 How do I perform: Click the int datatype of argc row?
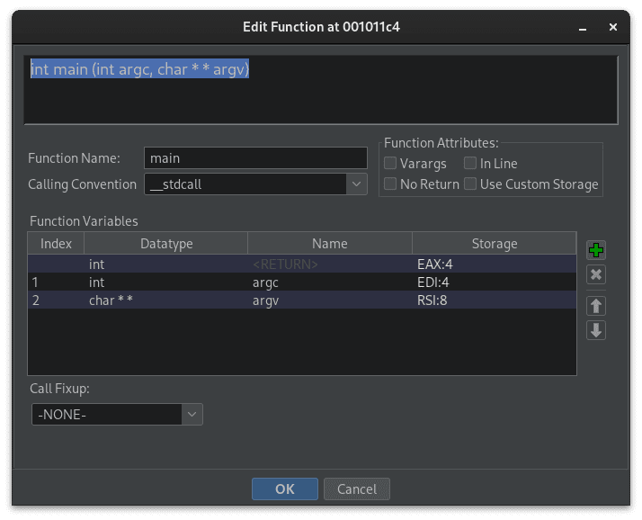pyautogui.click(x=166, y=282)
